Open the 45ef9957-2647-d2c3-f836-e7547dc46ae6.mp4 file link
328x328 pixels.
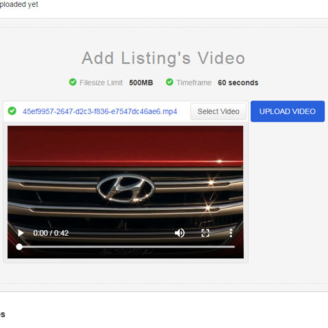(100, 111)
